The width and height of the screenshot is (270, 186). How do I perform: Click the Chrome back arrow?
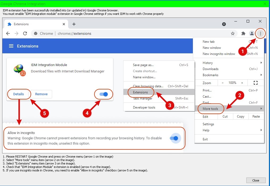click(x=8, y=33)
